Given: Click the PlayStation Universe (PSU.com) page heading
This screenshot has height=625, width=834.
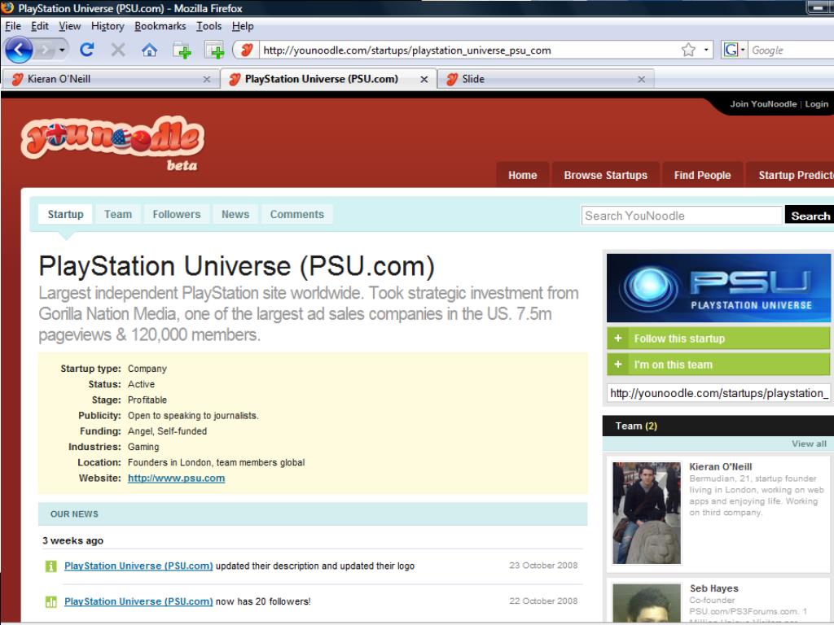Looking at the screenshot, I should click(237, 266).
